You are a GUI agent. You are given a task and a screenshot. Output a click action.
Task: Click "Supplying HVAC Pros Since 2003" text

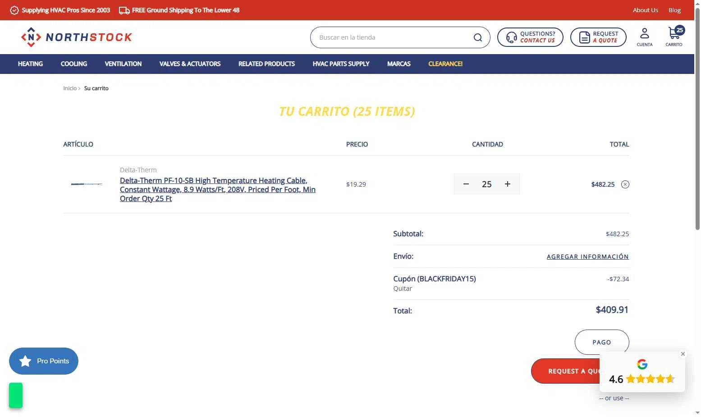66,10
